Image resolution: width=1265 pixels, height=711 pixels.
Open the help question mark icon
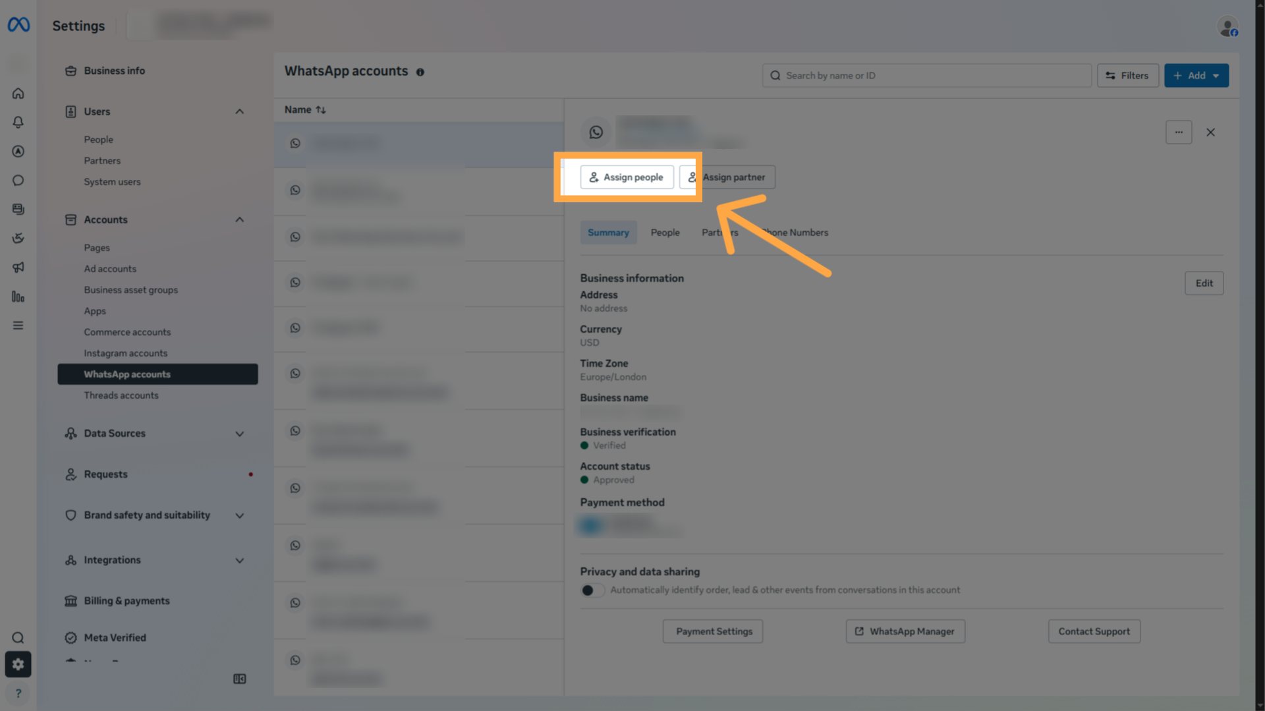(x=18, y=693)
